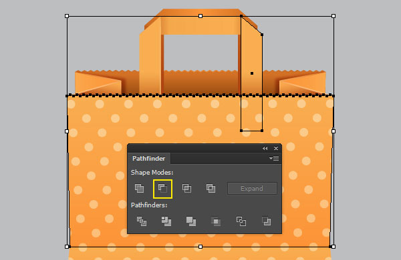
Task: Click the Divide pathfinder icon
Action: pos(142,221)
